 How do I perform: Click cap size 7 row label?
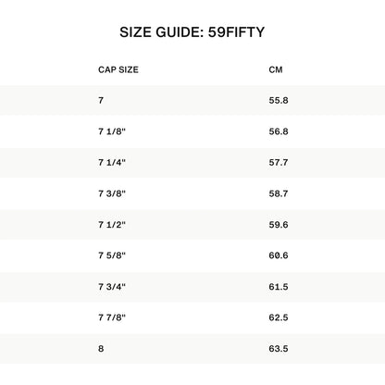101,100
